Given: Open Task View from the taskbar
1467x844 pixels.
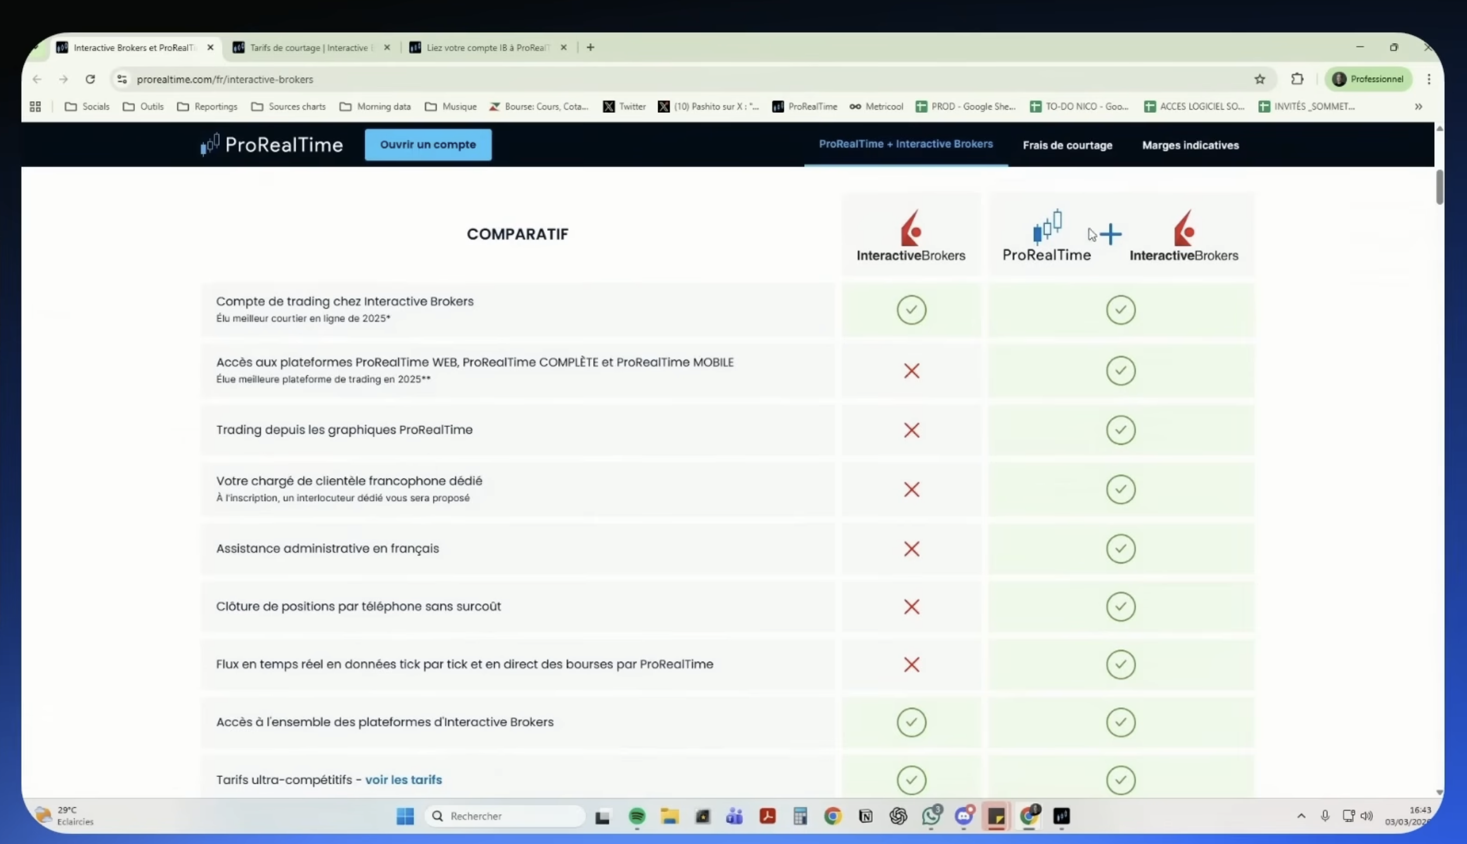Looking at the screenshot, I should 603,817.
